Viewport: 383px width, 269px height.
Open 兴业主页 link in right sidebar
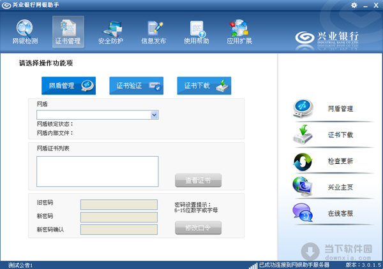coord(340,187)
